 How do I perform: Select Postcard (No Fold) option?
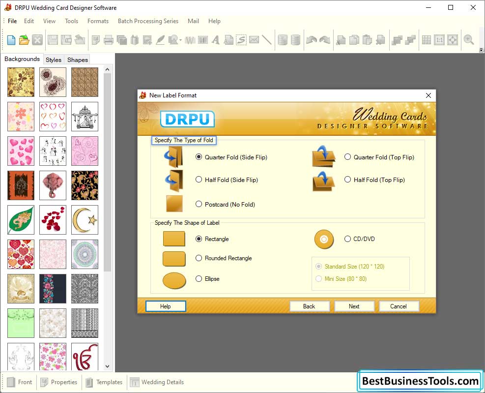199,204
